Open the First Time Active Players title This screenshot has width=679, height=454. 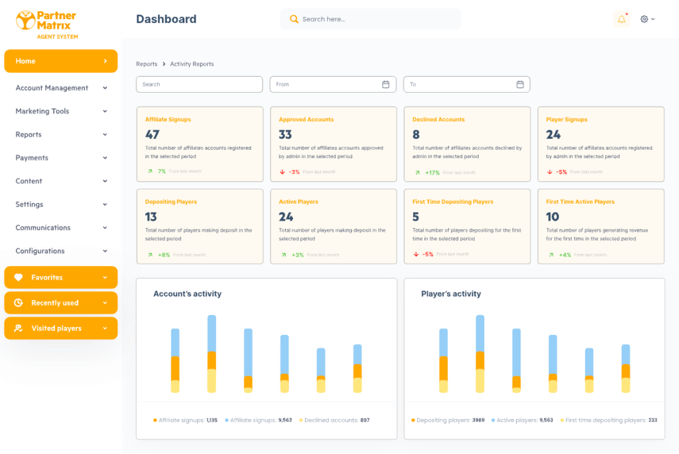click(x=580, y=202)
